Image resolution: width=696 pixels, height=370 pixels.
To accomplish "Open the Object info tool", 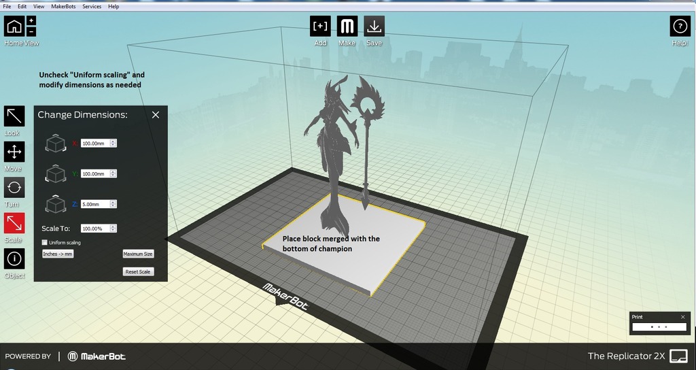I will 14,258.
